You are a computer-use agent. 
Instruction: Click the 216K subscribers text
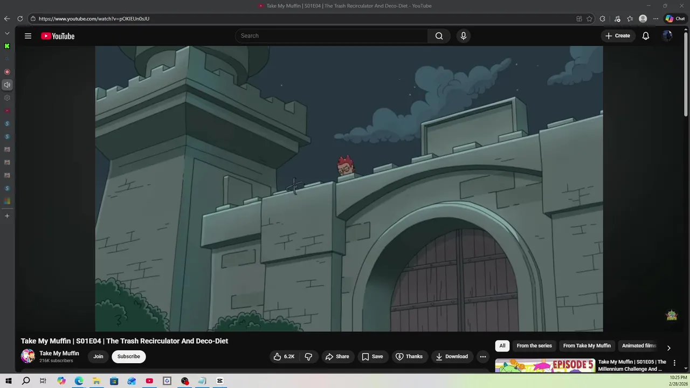tap(56, 361)
